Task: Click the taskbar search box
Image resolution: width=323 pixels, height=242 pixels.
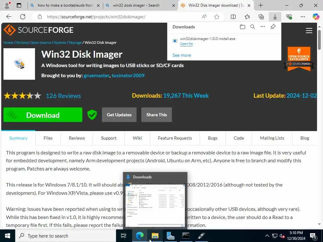Action: tap(66, 236)
